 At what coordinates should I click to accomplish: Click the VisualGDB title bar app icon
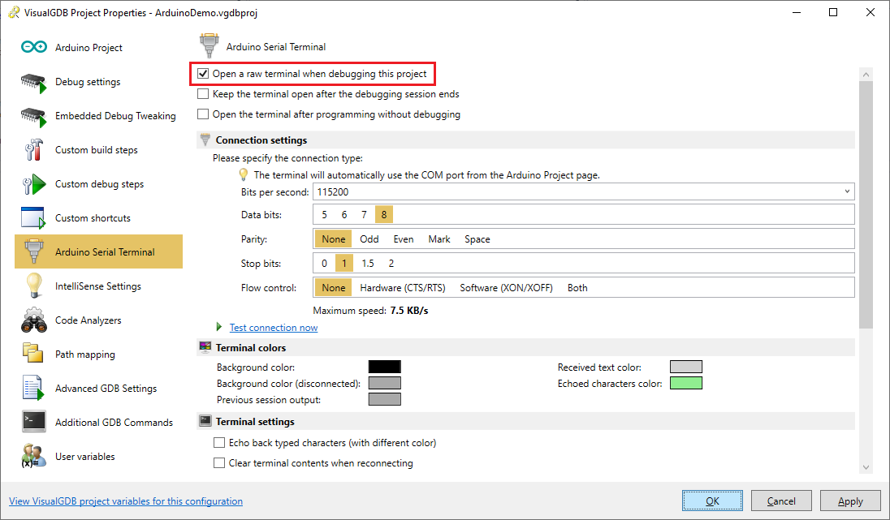14,12
